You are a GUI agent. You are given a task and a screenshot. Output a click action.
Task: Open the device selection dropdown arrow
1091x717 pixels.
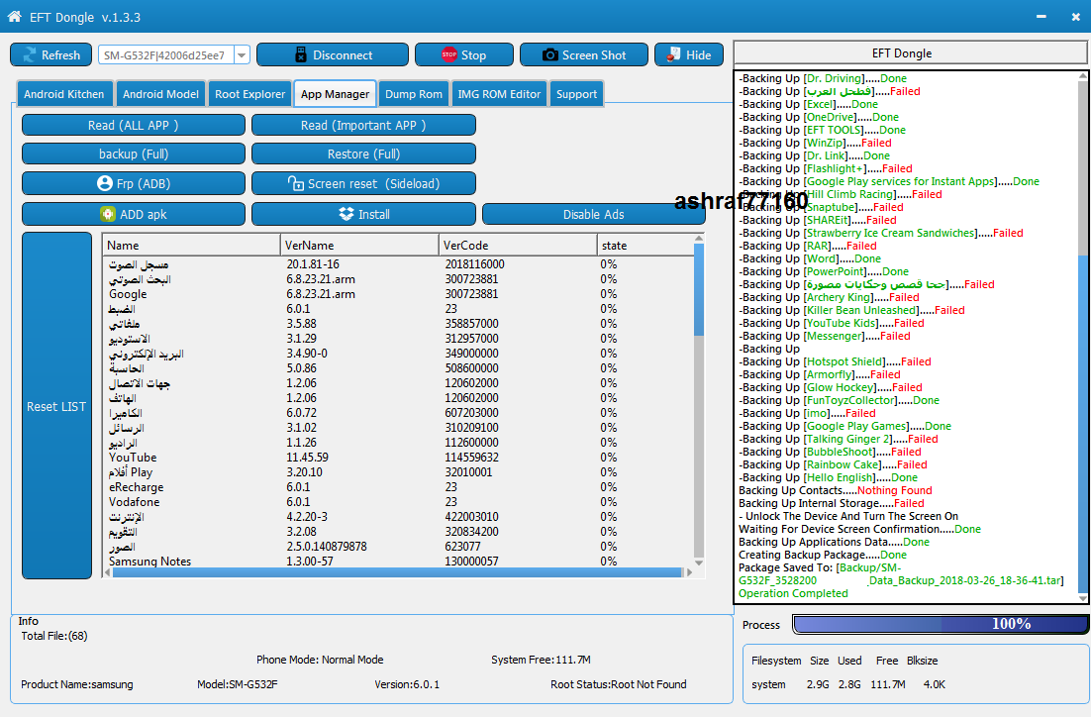(x=242, y=55)
